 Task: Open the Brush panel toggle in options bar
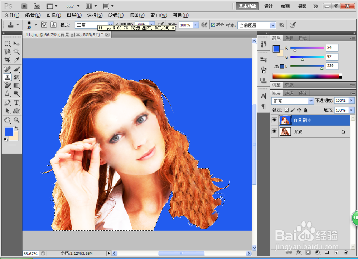tap(44, 25)
